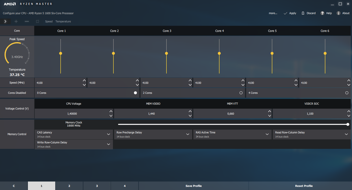Screen dimensions: 352x190
Task: Click the Discard clipboard icon
Action: point(303,13)
